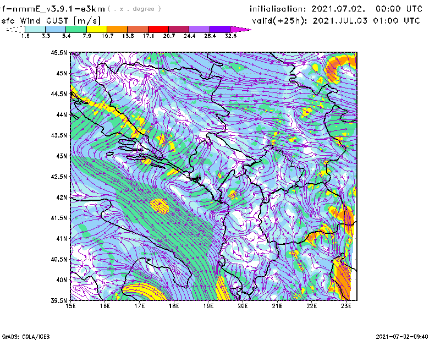Screen dimensions: 440x340
Task: Click the longitude label 16E
Action: (x=105, y=306)
